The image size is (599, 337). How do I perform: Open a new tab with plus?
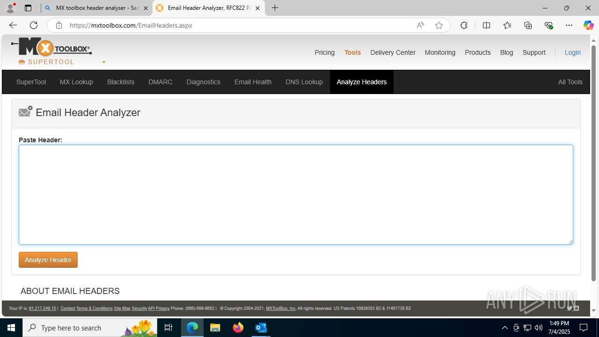(x=275, y=8)
